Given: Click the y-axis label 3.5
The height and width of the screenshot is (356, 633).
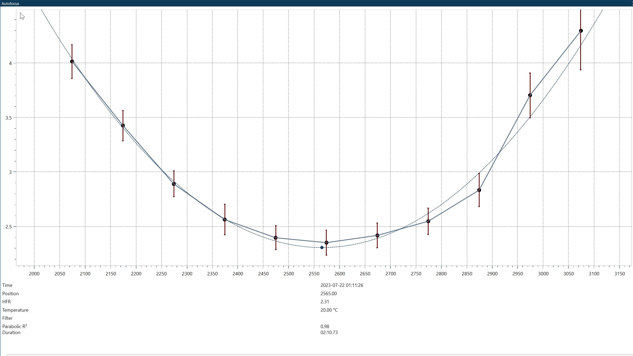Looking at the screenshot, I should 9,118.
